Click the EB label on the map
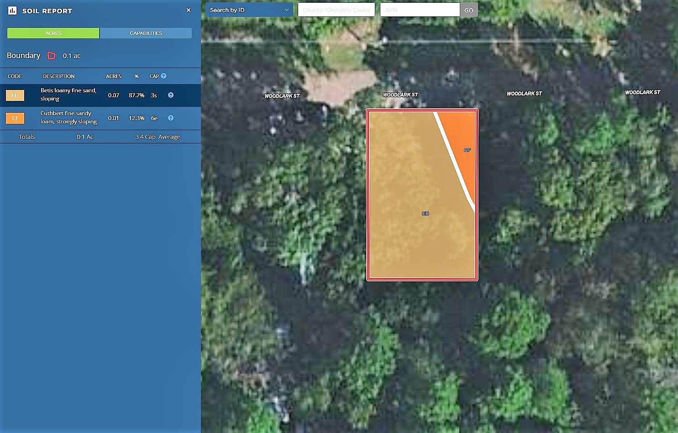This screenshot has width=678, height=433. pyautogui.click(x=426, y=213)
